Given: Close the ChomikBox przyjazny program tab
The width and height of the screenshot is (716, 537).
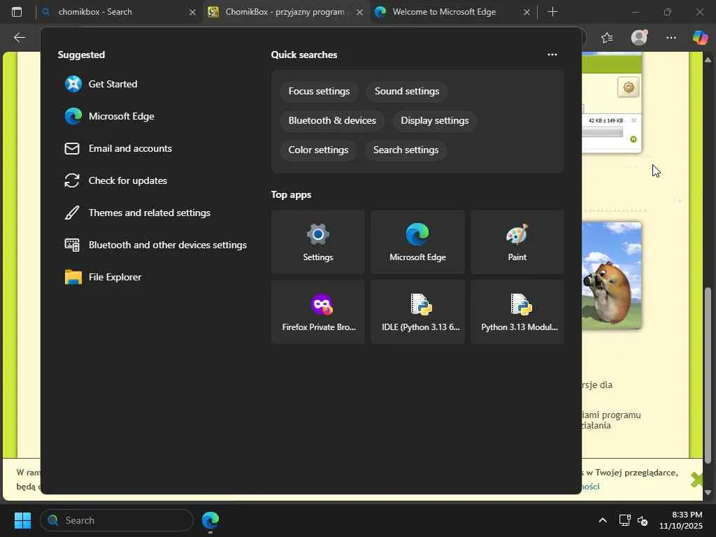Looking at the screenshot, I should coord(360,13).
